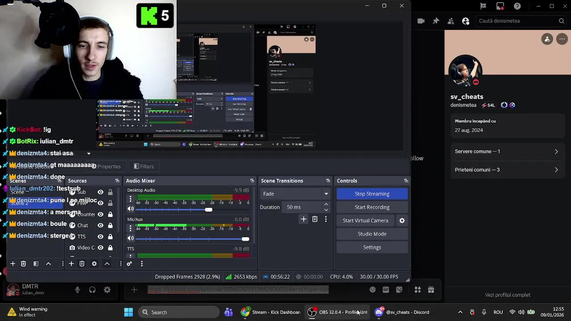This screenshot has width=571, height=321.
Task: Move source up with arrow icon
Action: [x=107, y=264]
